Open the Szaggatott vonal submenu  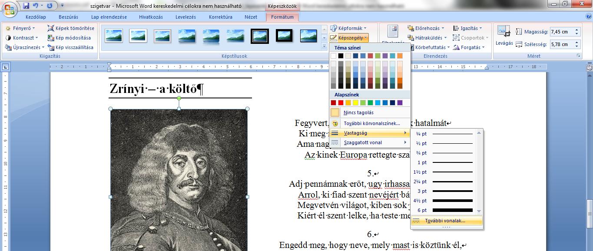click(370, 142)
